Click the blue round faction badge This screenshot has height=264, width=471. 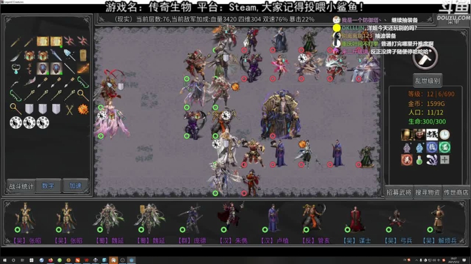click(x=432, y=147)
